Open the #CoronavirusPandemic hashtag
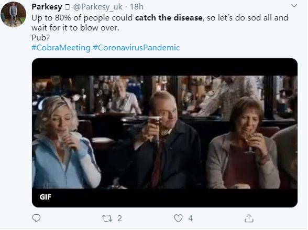308x230 pixels. tap(136, 48)
